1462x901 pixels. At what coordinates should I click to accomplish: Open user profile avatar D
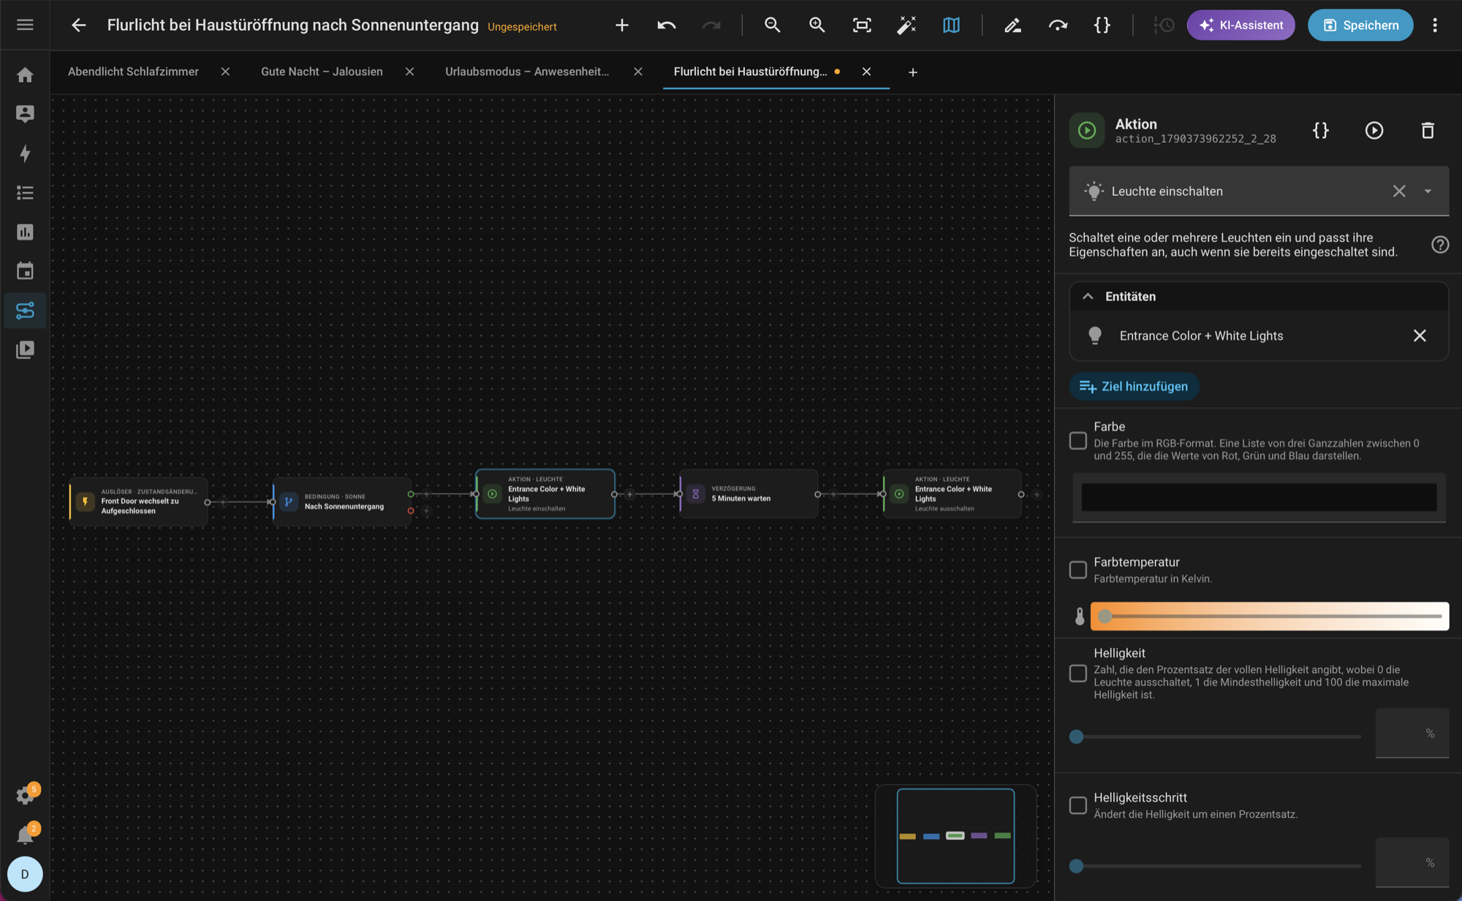[25, 874]
